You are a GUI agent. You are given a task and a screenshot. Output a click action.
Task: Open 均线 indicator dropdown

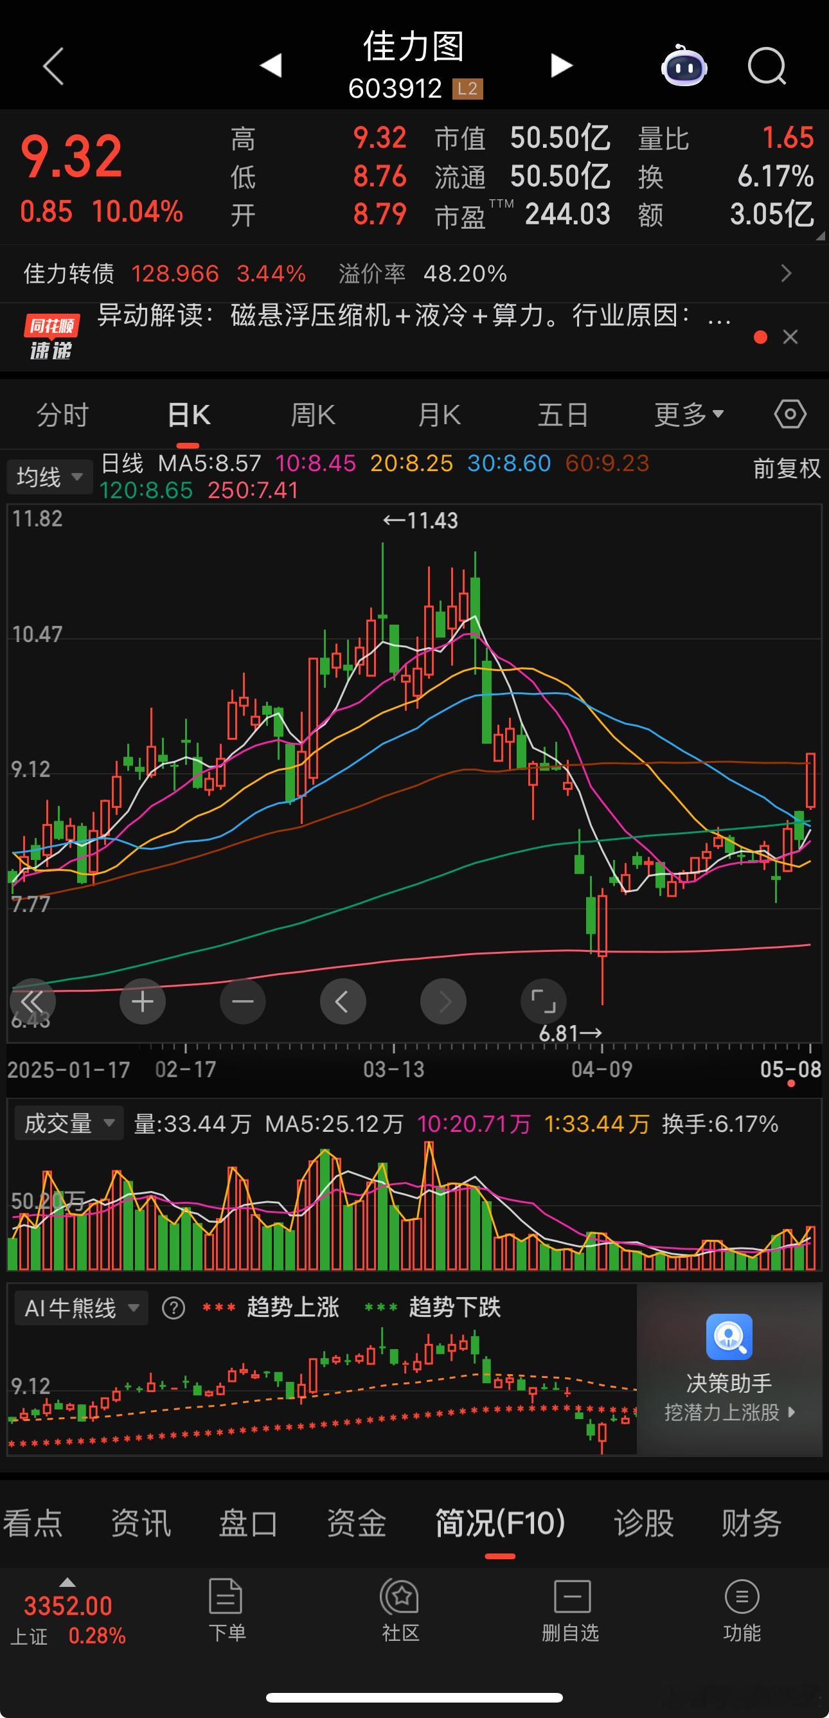coord(49,477)
